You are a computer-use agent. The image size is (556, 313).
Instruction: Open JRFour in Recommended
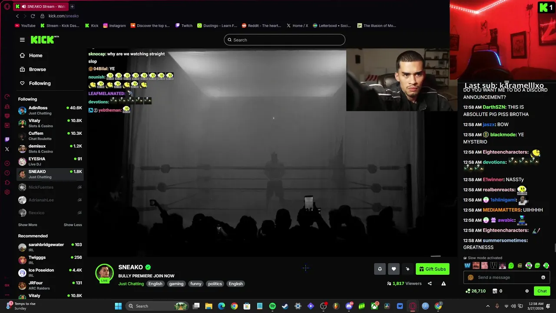pos(50,285)
